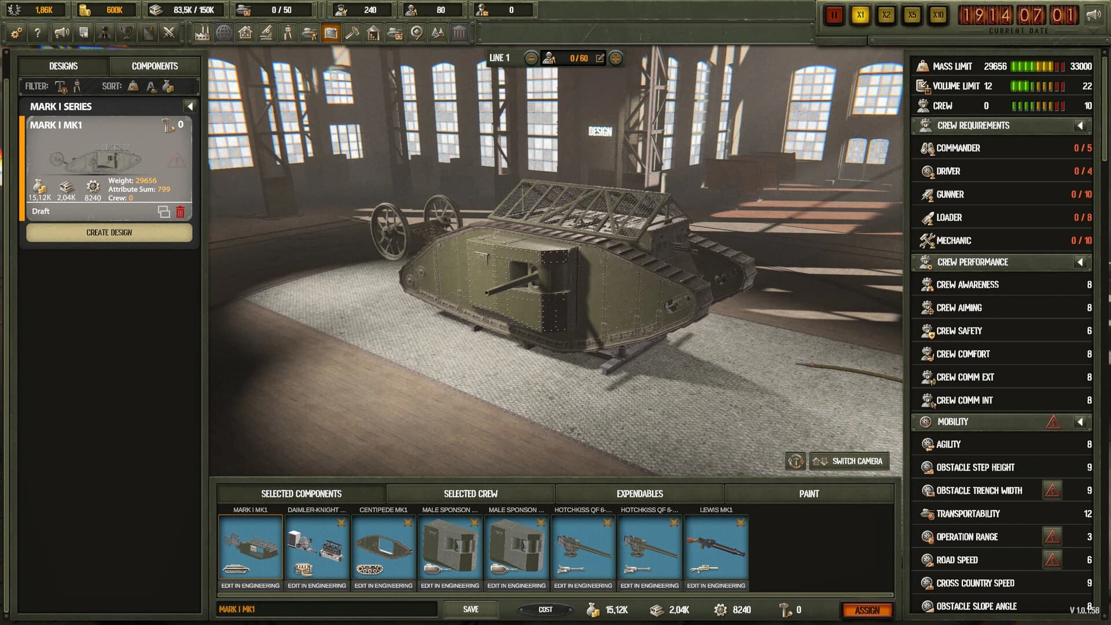Open the game settings gear icon
Screen dimensions: 1111x625
17,33
